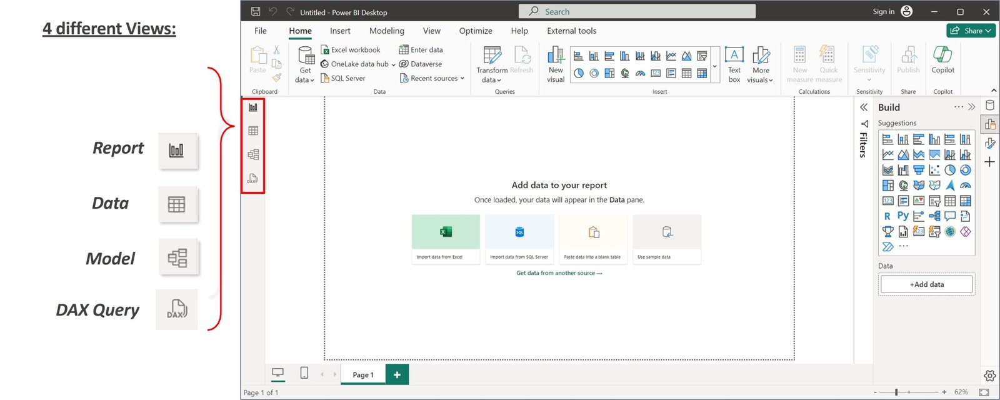1000x400 pixels.
Task: Click Excel workbook in the Data group
Action: click(x=351, y=49)
